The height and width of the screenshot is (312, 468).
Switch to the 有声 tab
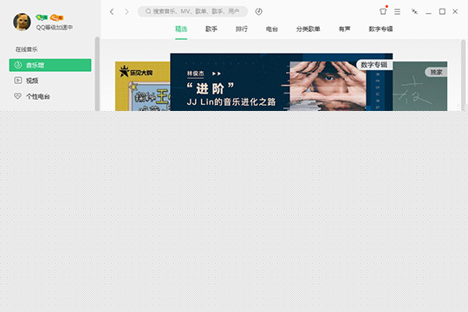[344, 29]
